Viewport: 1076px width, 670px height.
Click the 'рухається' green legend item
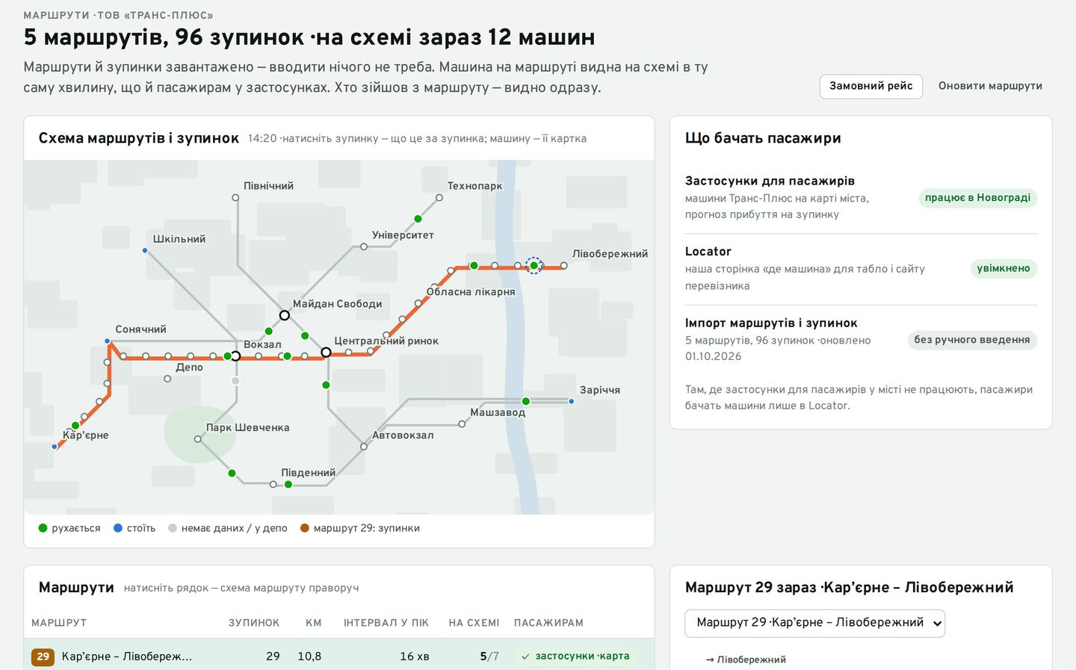coord(69,528)
